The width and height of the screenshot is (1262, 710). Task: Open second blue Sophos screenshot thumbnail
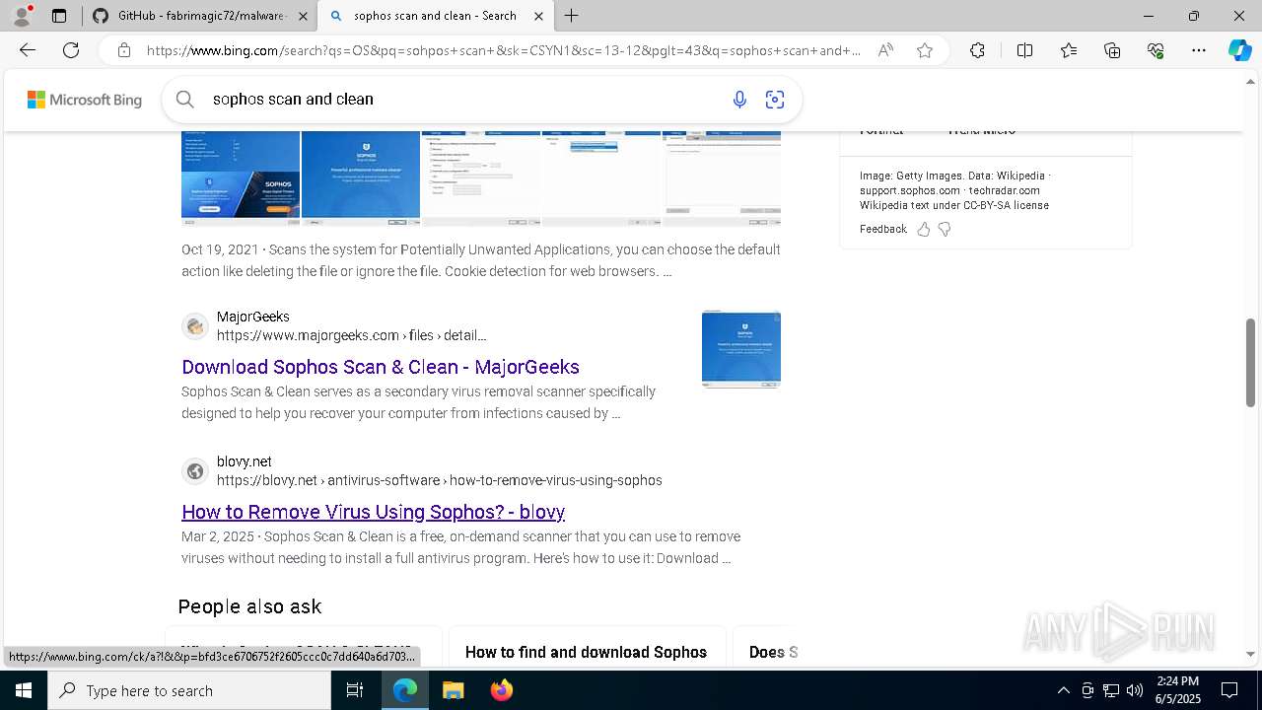coord(361,177)
